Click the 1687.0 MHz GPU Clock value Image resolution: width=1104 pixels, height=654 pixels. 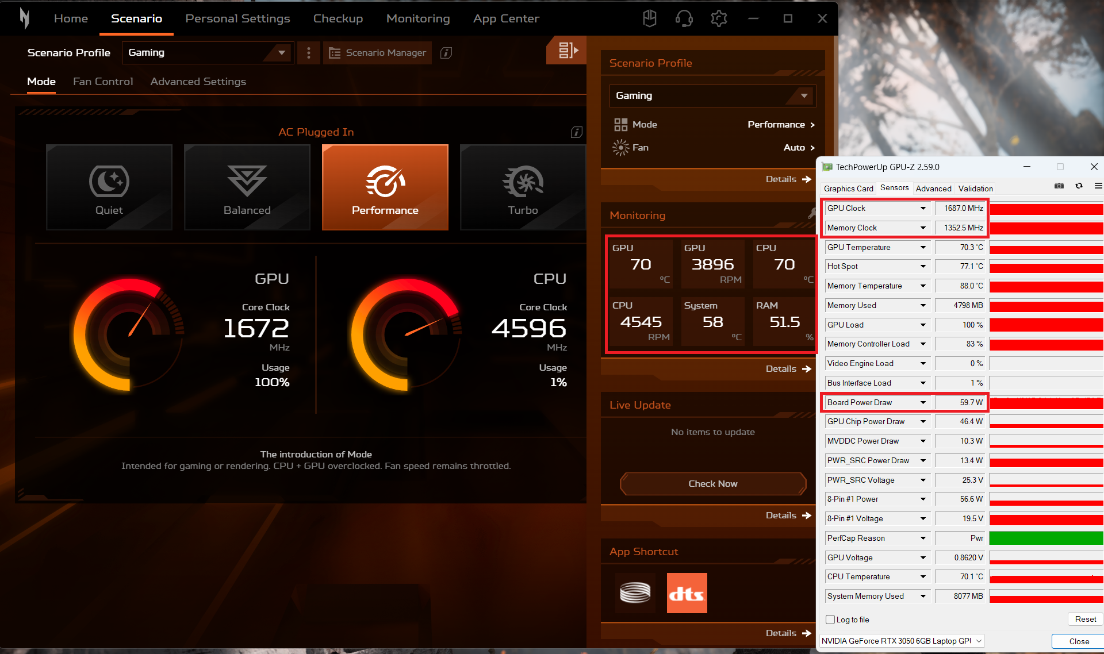[960, 208]
